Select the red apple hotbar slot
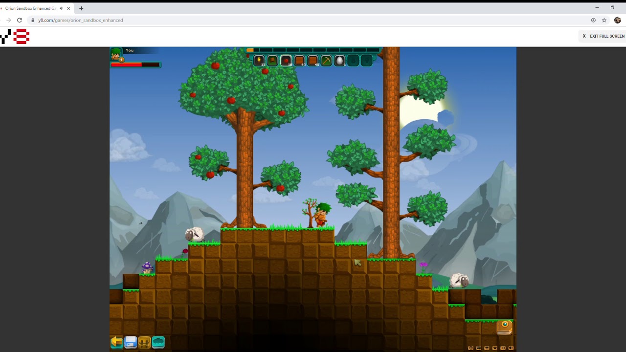Screen dimensions: 626x352 tap(286, 61)
